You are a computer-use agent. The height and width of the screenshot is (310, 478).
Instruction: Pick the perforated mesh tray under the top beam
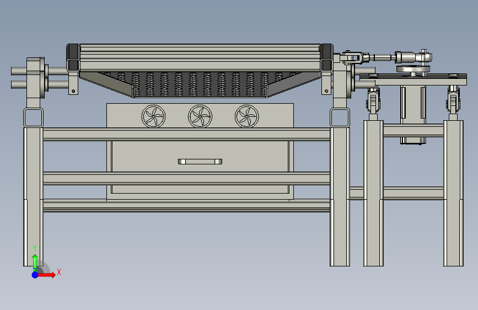coord(200,84)
